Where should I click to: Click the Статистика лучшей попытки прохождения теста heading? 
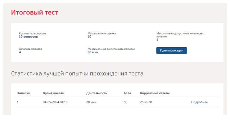(x=77, y=73)
